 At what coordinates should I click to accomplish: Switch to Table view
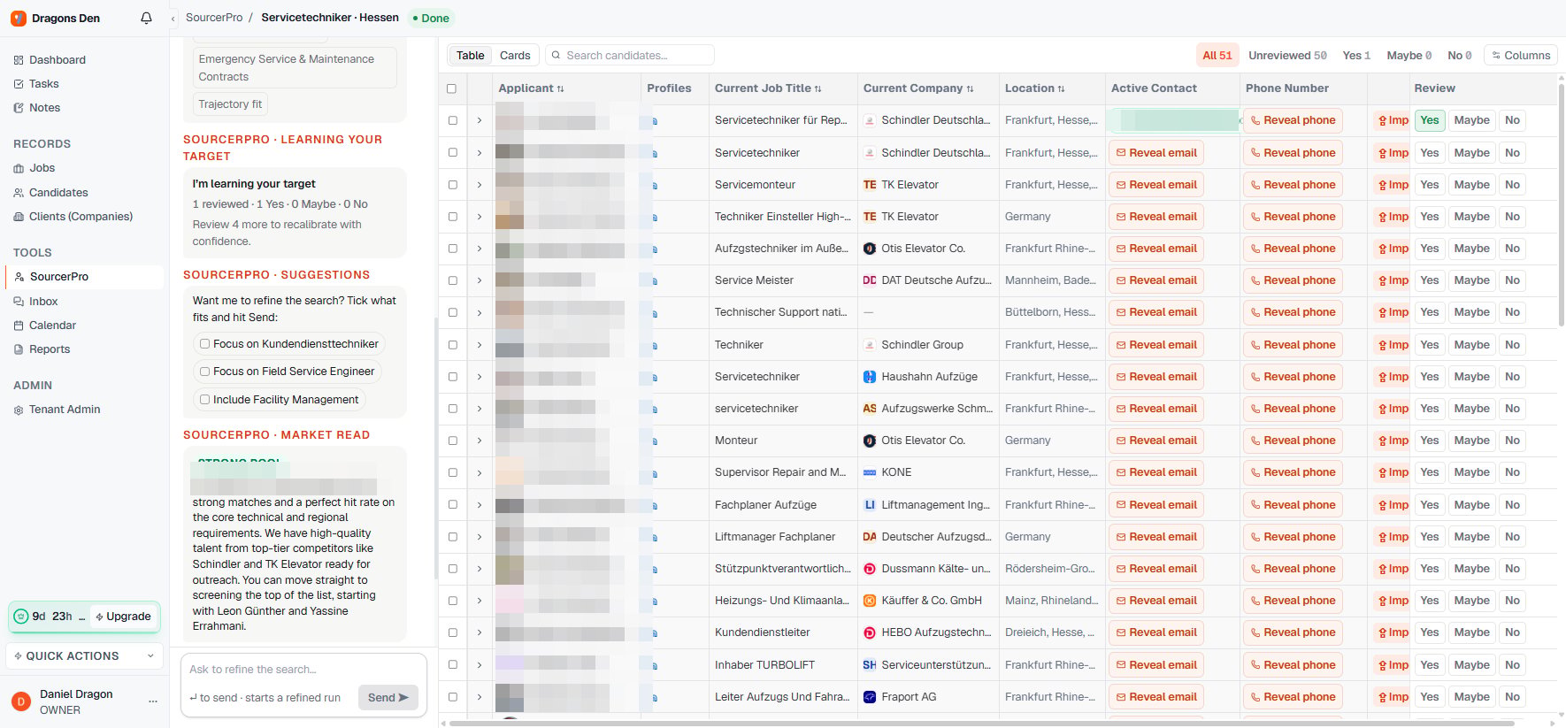[x=470, y=56]
